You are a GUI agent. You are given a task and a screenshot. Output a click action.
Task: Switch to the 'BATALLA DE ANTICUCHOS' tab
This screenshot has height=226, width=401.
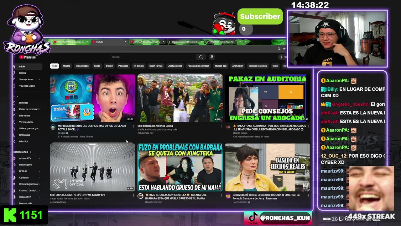147,42
